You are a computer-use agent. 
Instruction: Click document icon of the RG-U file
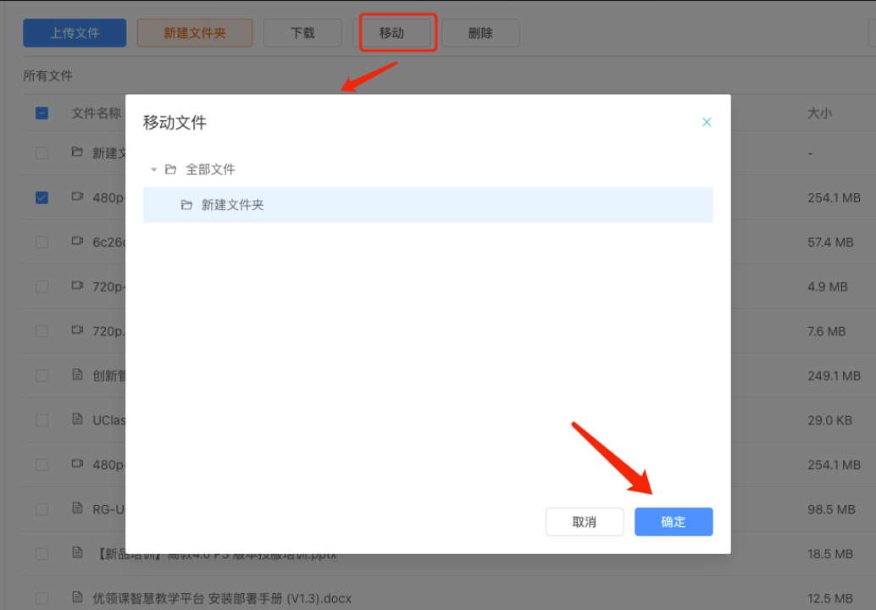78,507
